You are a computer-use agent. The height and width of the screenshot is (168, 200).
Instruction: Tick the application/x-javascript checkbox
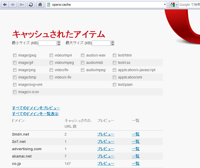coord(115,70)
